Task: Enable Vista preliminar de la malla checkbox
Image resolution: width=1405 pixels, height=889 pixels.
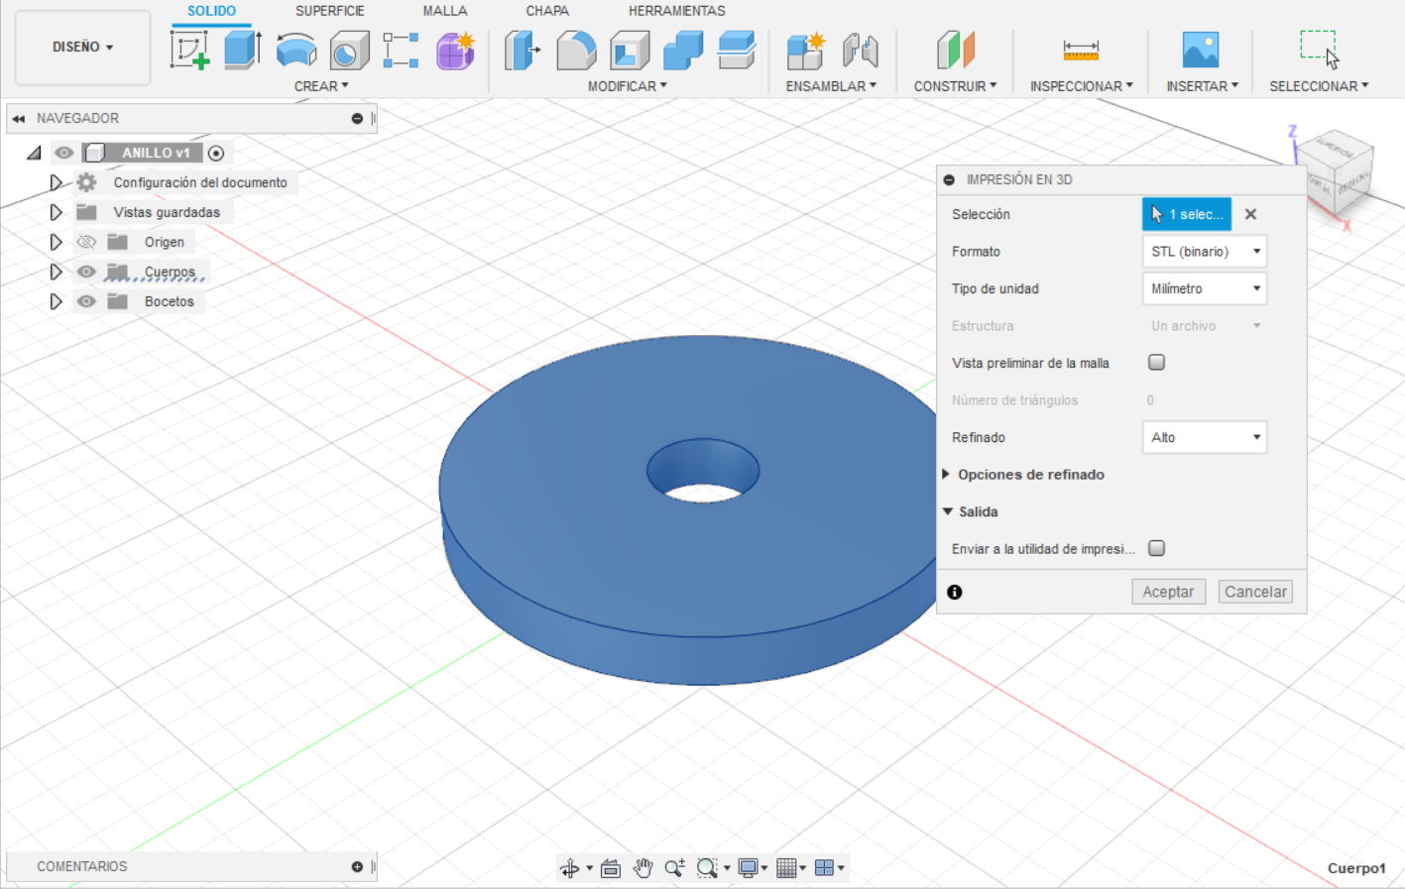Action: click(x=1156, y=363)
